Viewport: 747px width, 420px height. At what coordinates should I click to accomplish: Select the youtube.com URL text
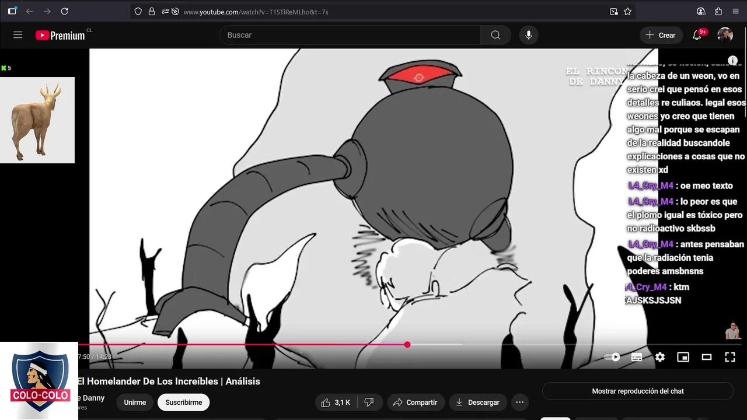pyautogui.click(x=256, y=12)
